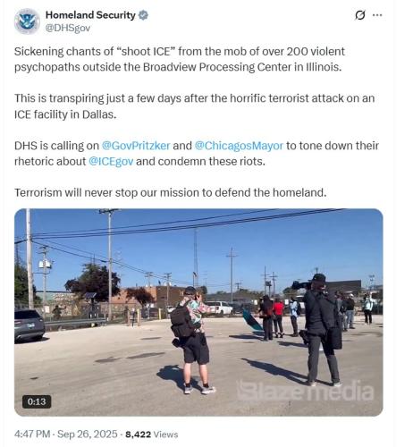Open the Homeland Security profile avatar
This screenshot has height=447, width=413.
27,21
